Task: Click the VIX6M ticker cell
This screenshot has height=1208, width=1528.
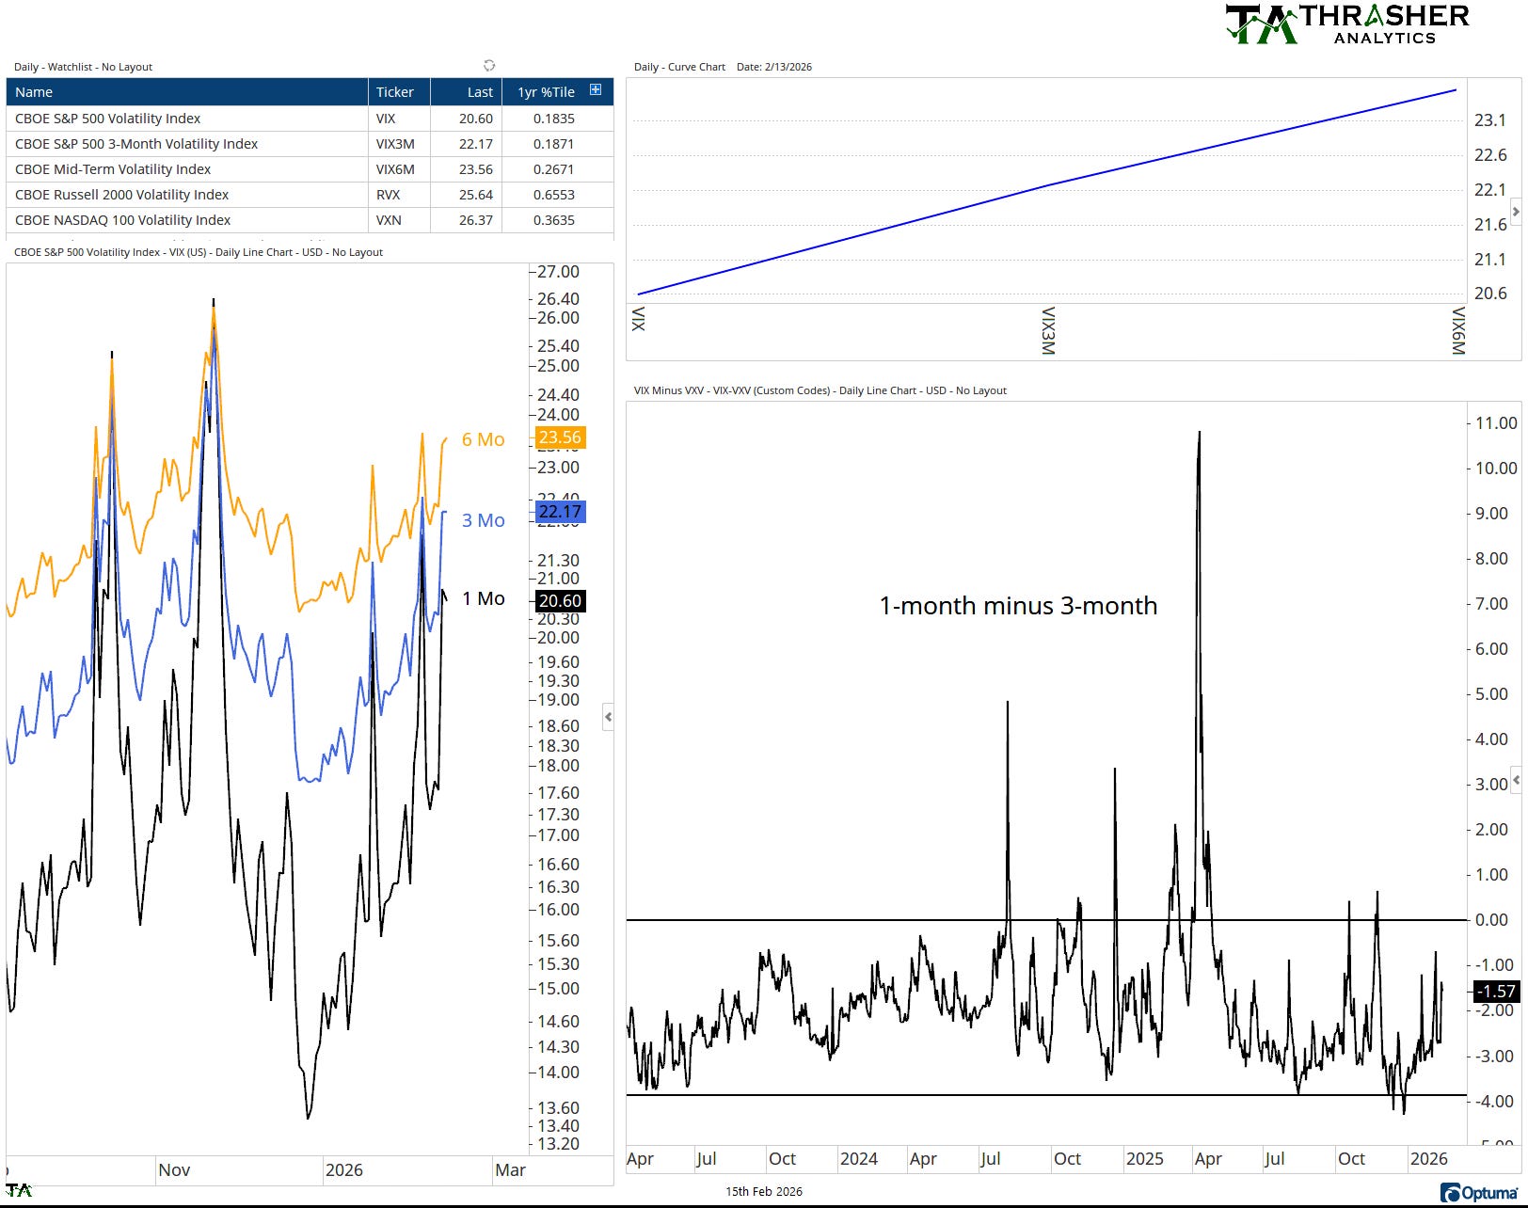Action: tap(399, 169)
